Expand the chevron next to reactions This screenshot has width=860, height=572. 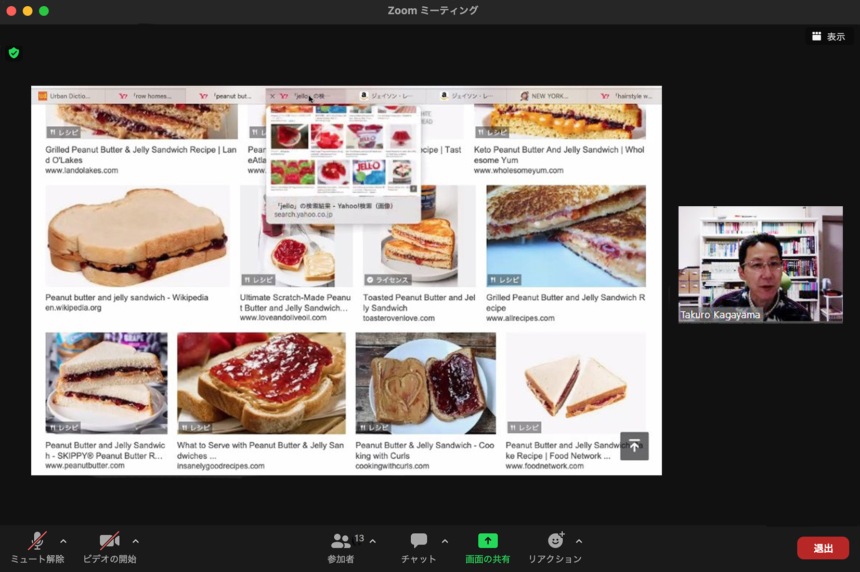(579, 541)
